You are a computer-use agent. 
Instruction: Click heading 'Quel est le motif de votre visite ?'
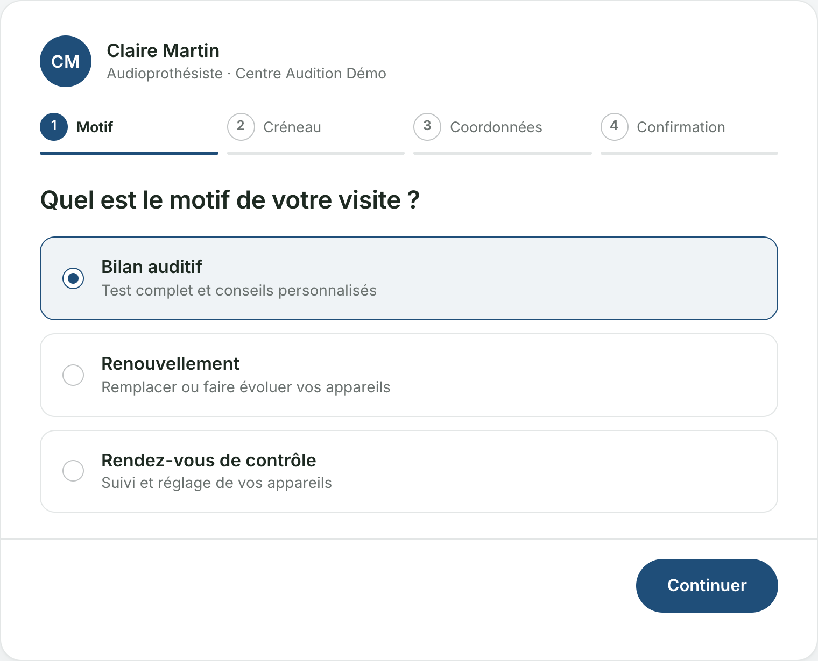point(230,200)
